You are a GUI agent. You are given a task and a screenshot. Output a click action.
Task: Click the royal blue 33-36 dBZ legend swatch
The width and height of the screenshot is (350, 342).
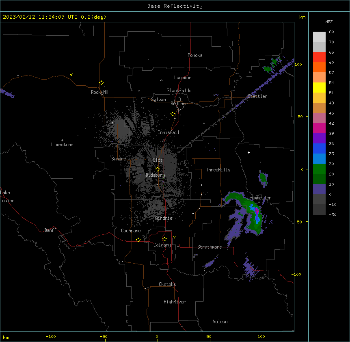[x=319, y=148]
